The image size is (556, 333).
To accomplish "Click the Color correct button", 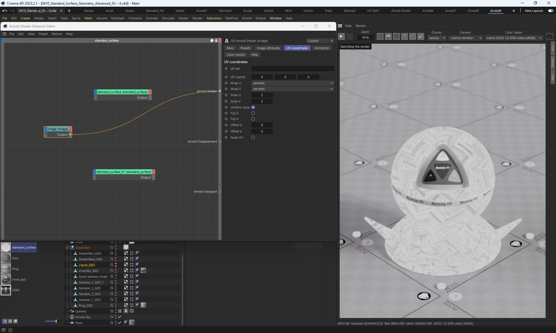I will tap(236, 55).
